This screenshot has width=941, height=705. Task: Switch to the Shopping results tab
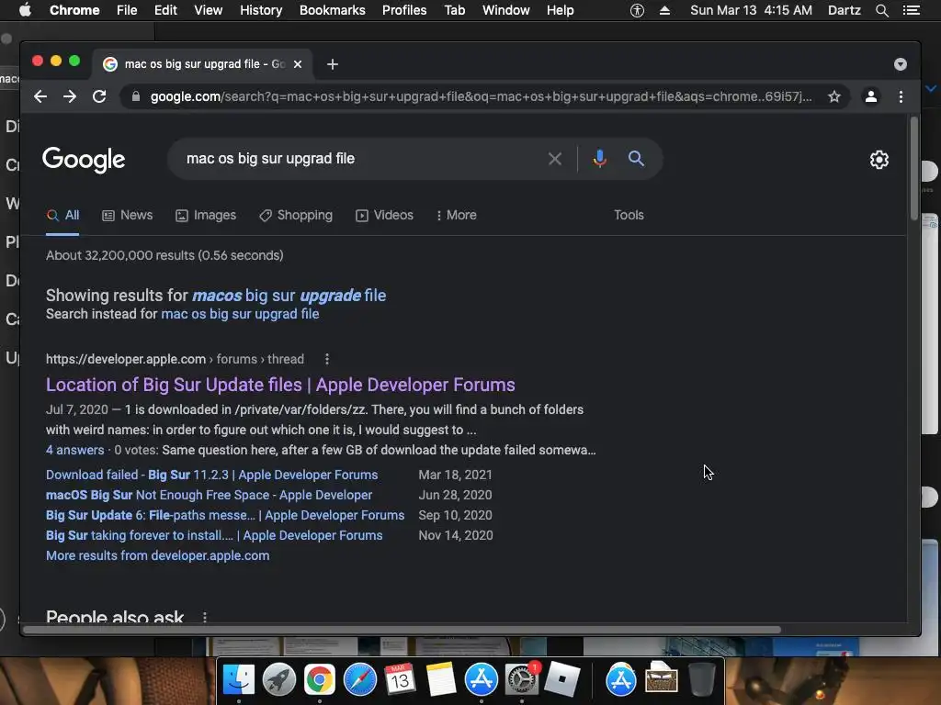click(x=296, y=215)
